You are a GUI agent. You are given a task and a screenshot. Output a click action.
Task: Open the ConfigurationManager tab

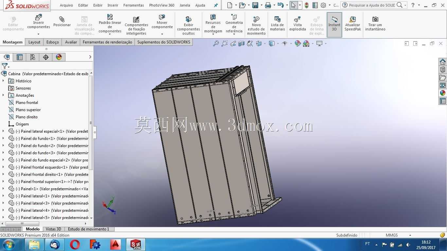(33, 57)
